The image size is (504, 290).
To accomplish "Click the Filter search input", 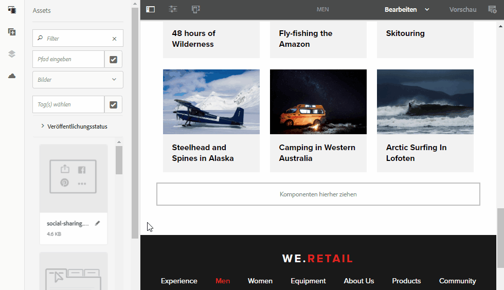I will [x=77, y=39].
